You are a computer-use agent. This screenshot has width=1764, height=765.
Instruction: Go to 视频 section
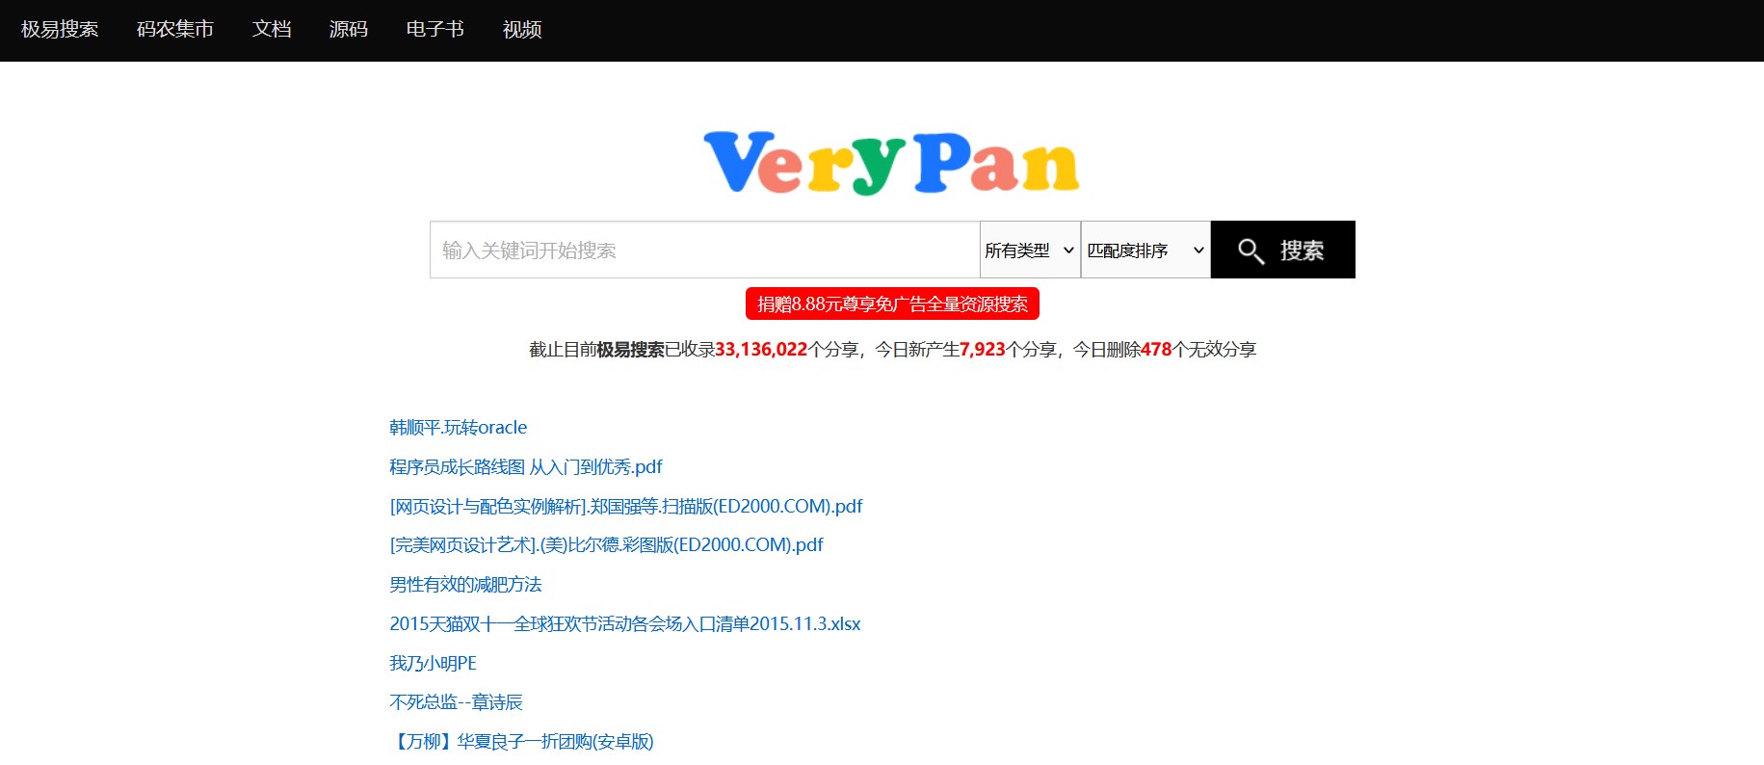(522, 30)
